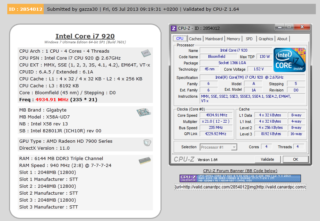The height and width of the screenshot is (221, 320).
Task: Click the BB code URL text field
Action: coord(240,187)
